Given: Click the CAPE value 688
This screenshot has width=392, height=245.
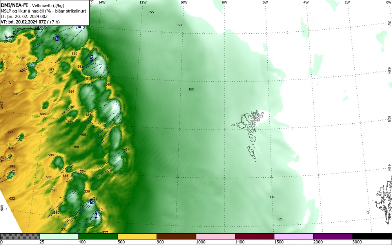Looking at the screenshot, I should pos(43,114).
